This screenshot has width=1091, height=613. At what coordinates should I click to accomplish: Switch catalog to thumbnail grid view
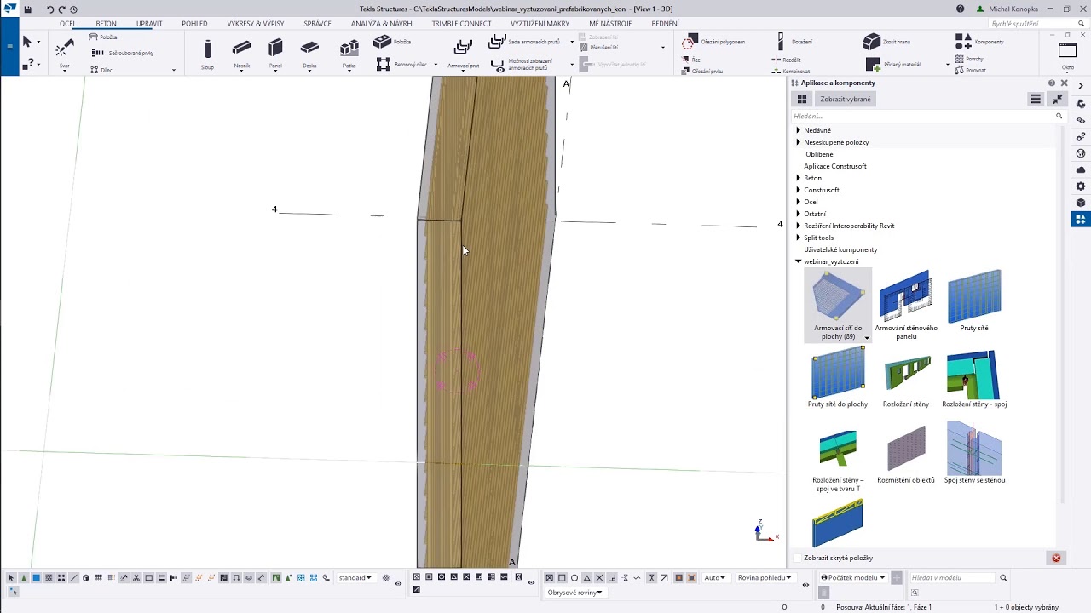click(x=802, y=99)
